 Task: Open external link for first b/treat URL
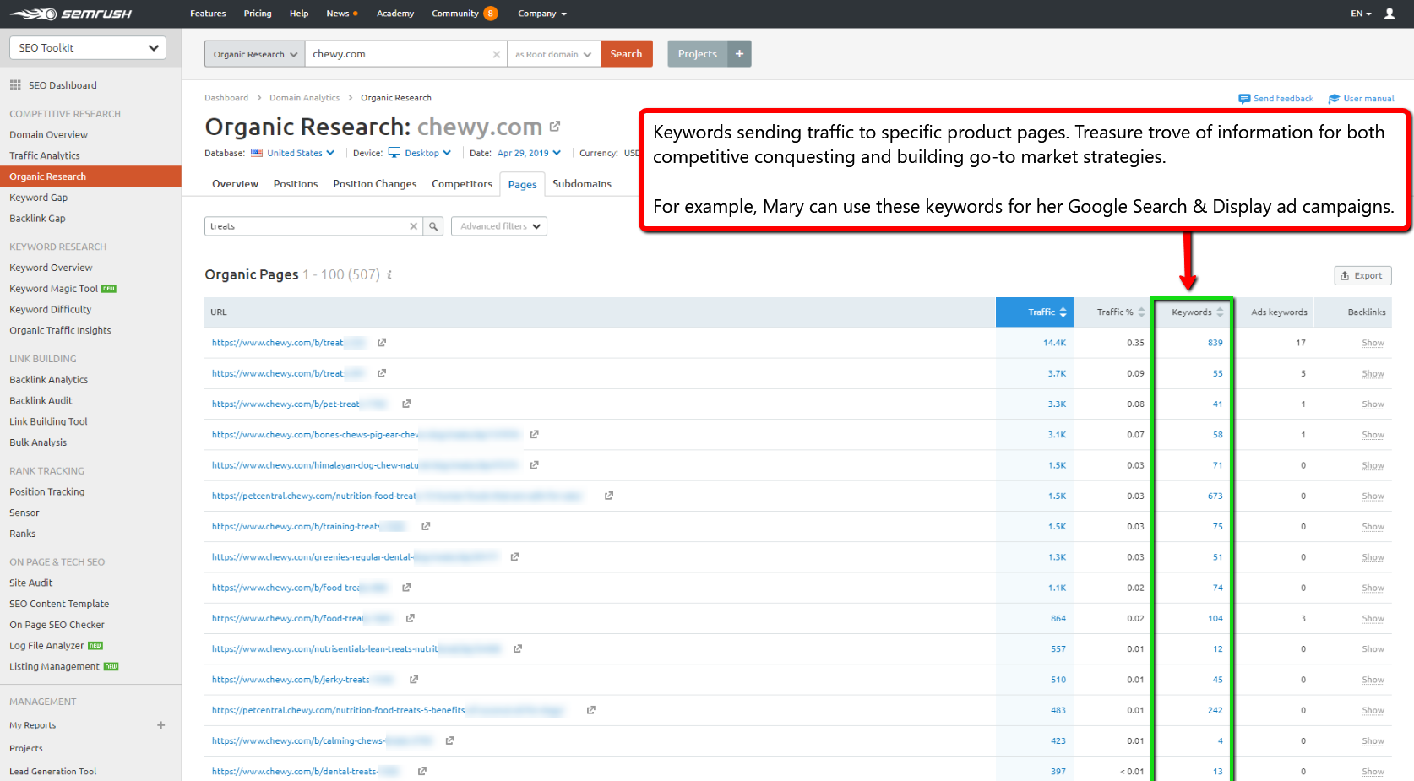pyautogui.click(x=382, y=343)
